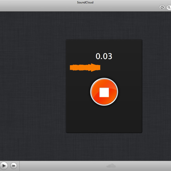Click the faint SoundCloud cloud logo
The image size is (171, 171).
click(111, 166)
